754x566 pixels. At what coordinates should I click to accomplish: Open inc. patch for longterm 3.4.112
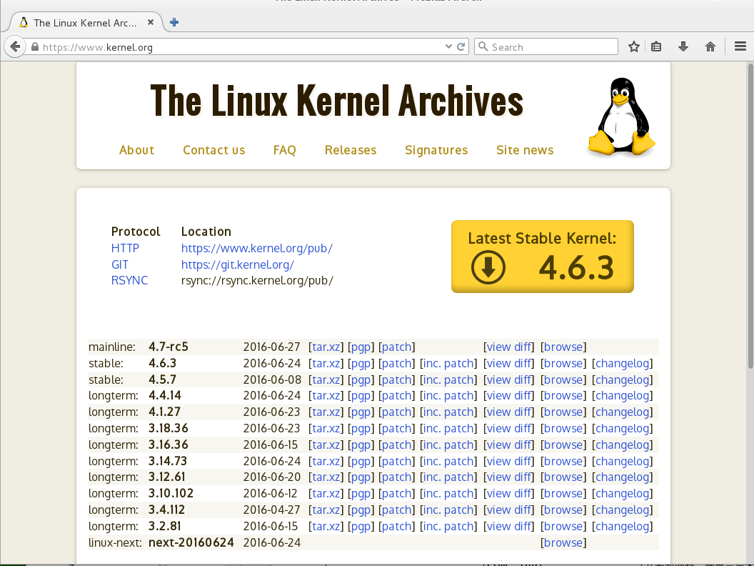(448, 510)
